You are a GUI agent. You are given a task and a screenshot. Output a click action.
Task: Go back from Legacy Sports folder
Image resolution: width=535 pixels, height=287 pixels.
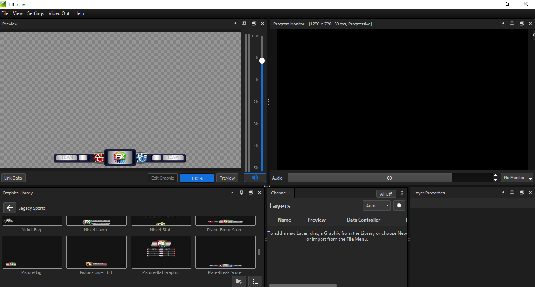10,208
